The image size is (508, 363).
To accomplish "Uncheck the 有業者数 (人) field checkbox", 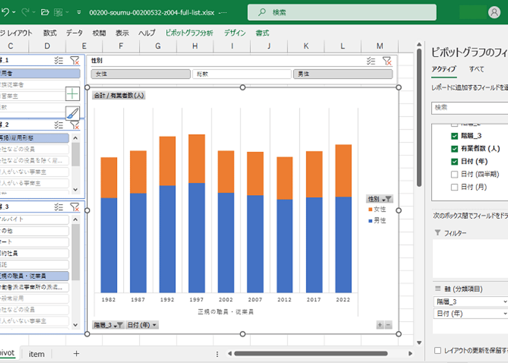I will tap(455, 148).
